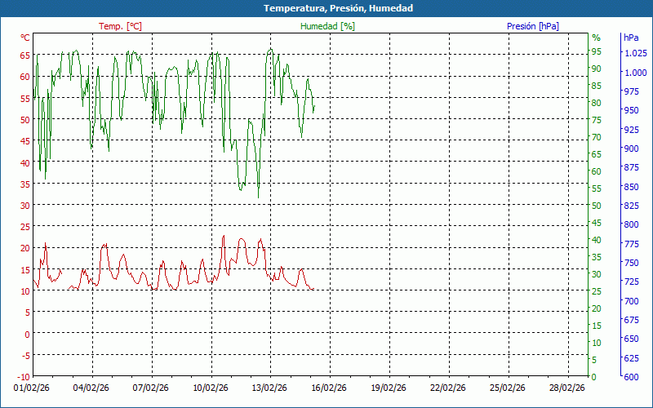This screenshot has height=408, width=653.
Task: Click the 01/02/26 date on the time axis
Action: click(33, 388)
